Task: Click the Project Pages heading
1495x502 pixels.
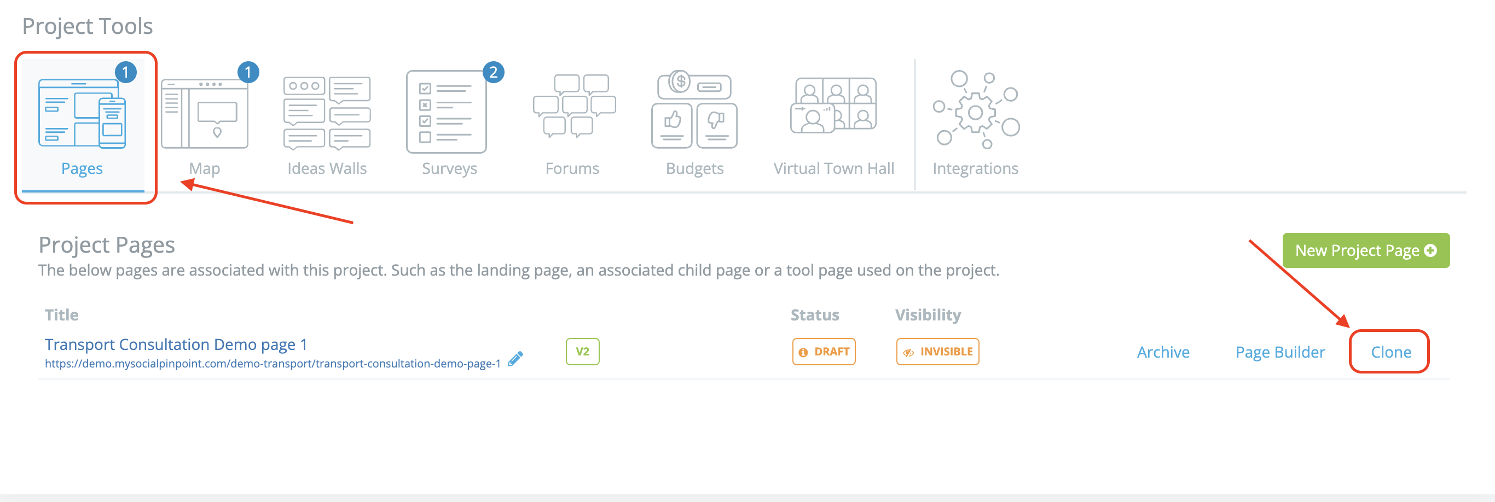Action: (x=107, y=245)
